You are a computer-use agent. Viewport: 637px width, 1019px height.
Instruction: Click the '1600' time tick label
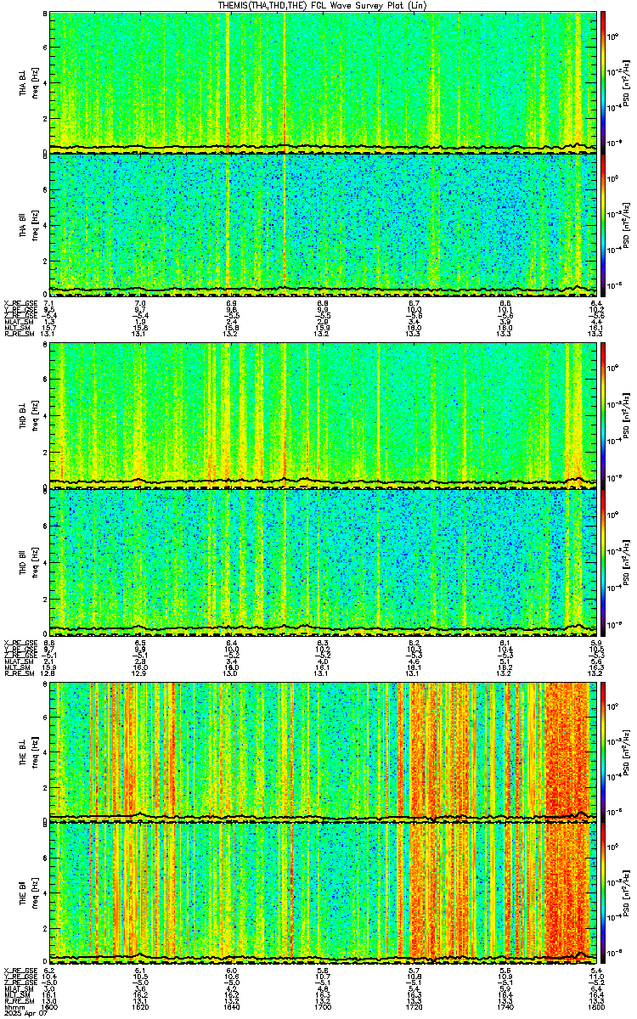point(50,1008)
